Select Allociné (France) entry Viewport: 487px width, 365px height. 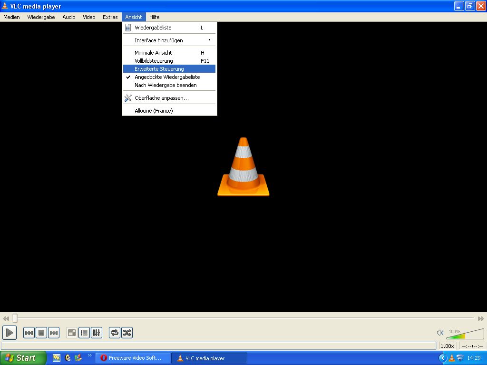pos(169,110)
